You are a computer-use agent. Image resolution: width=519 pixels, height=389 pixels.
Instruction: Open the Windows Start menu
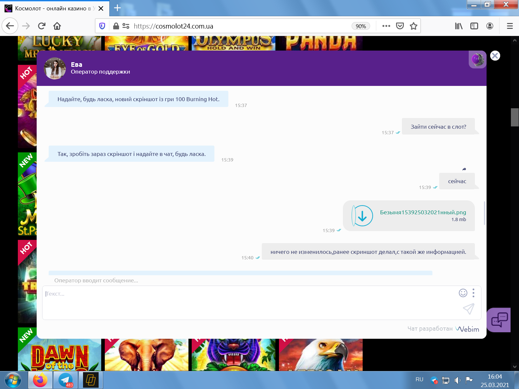tap(13, 380)
